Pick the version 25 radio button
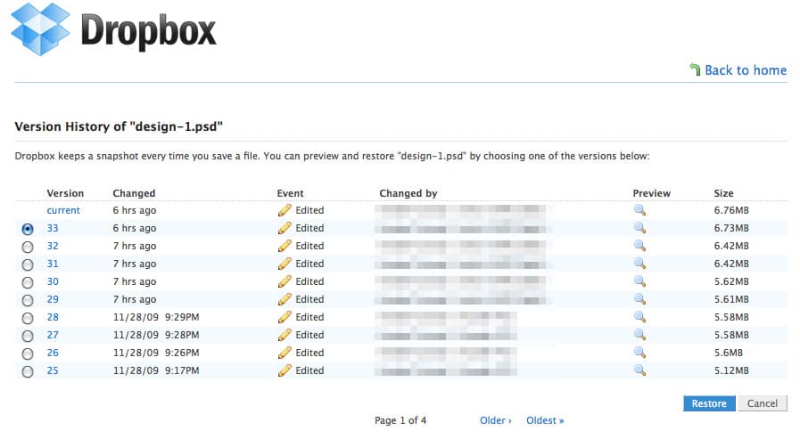 [x=27, y=371]
